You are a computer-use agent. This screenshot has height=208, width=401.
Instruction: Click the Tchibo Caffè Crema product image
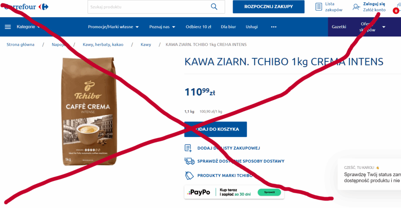coord(88,111)
